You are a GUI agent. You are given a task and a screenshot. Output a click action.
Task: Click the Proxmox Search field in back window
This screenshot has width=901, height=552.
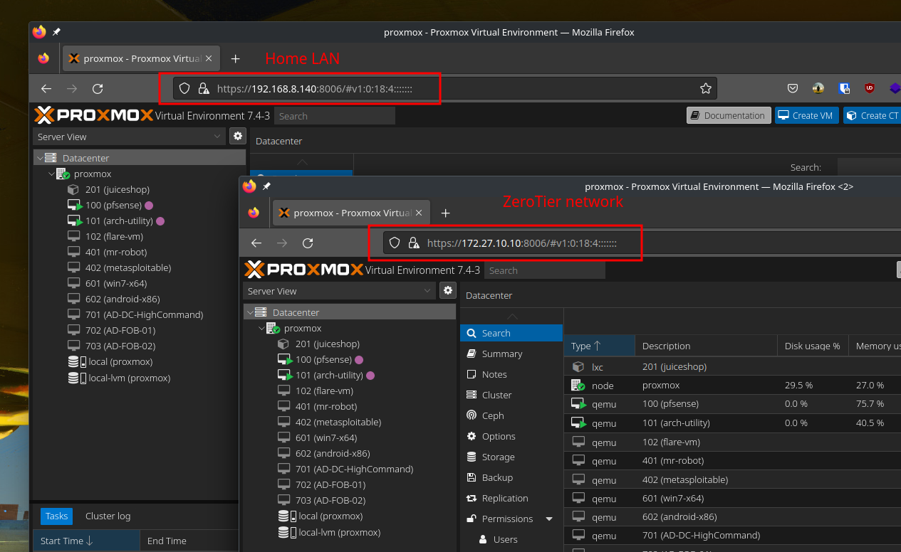pos(335,116)
